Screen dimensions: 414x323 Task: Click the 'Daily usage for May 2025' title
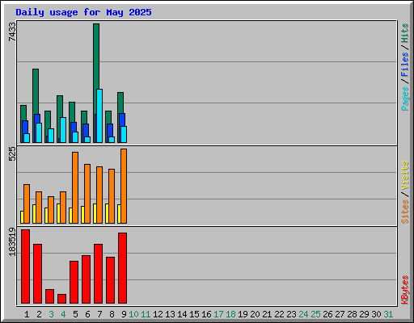[x=83, y=12]
